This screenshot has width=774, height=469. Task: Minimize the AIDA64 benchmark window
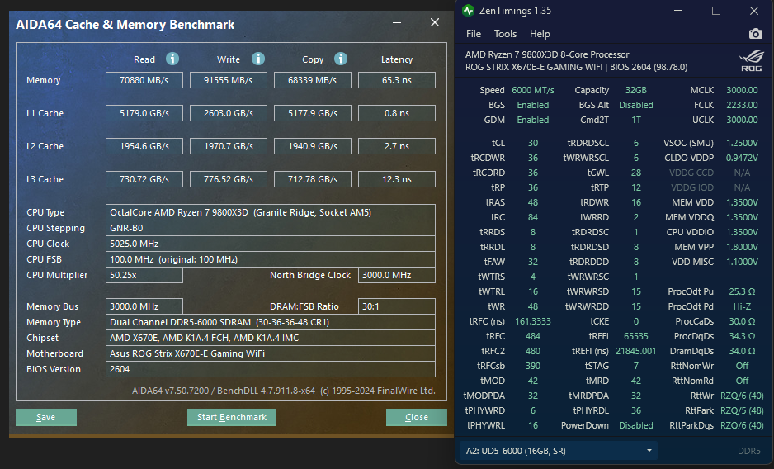tap(396, 23)
